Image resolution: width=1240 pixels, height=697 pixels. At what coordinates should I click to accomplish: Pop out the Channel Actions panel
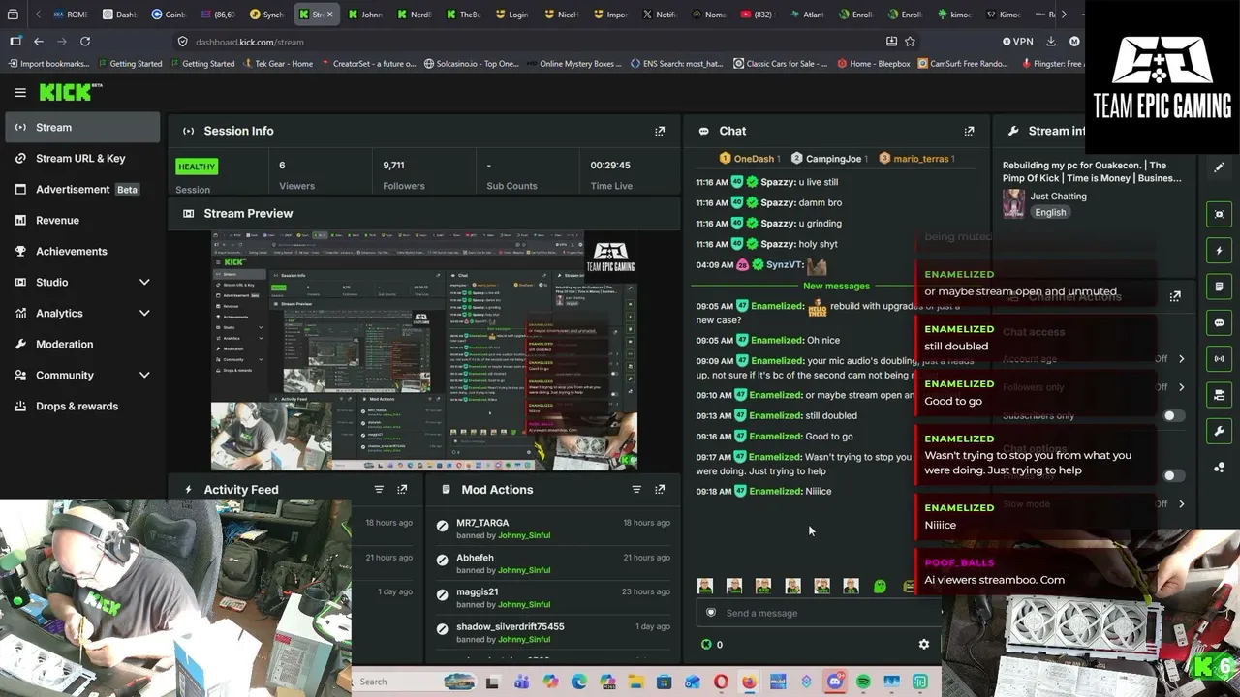[x=1175, y=296]
